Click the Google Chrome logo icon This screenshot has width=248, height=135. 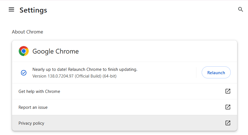pyautogui.click(x=24, y=51)
